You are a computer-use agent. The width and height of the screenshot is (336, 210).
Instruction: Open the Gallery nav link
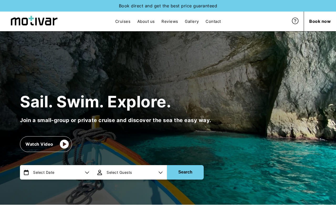pos(192,22)
